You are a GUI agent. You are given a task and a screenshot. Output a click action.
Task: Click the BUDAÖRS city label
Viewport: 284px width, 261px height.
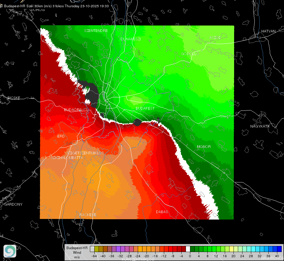73,110
